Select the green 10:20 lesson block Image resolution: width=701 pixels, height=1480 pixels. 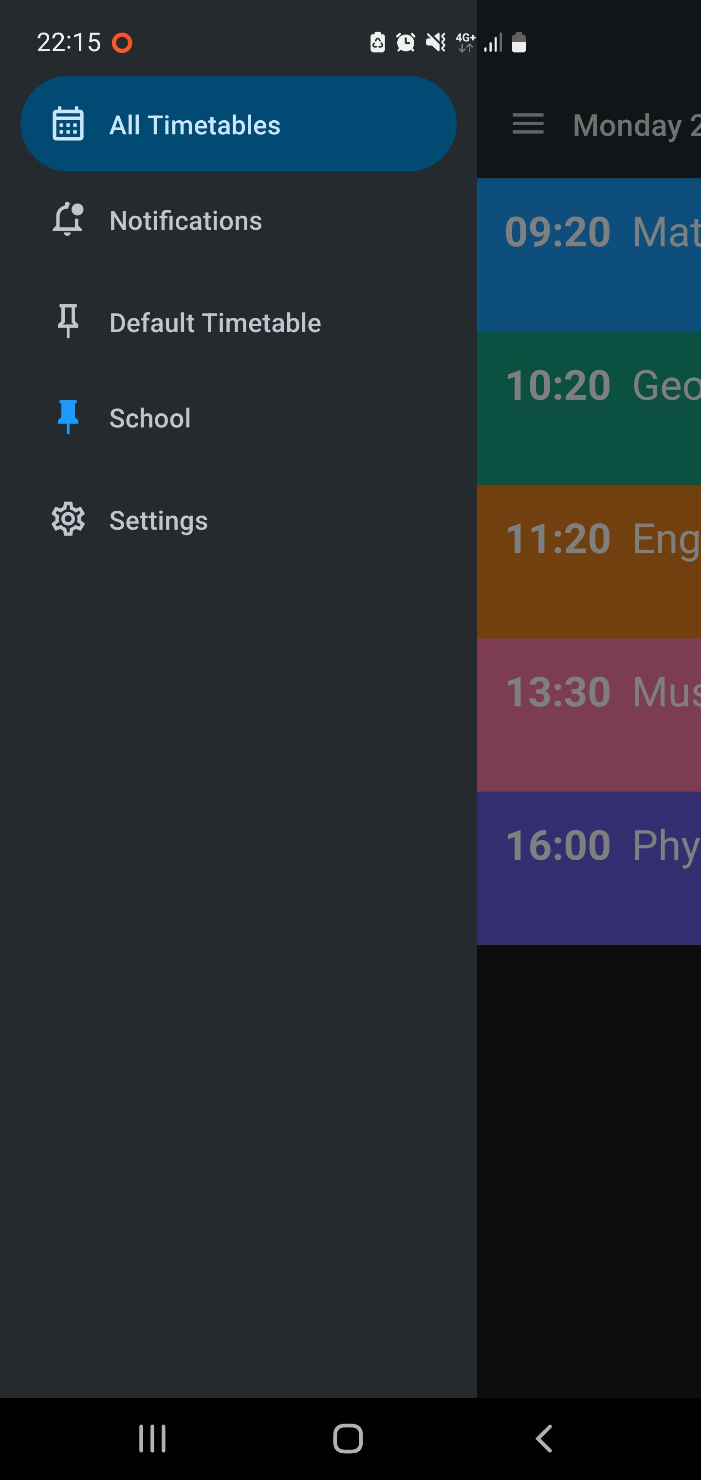[589, 408]
